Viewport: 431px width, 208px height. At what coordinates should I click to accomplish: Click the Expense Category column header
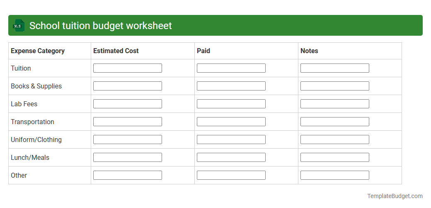point(38,51)
